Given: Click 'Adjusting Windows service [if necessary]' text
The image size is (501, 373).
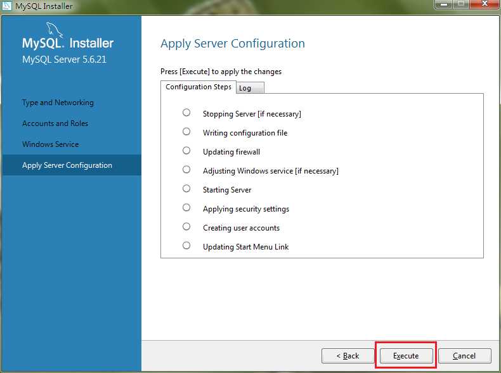Looking at the screenshot, I should pyautogui.click(x=271, y=171).
